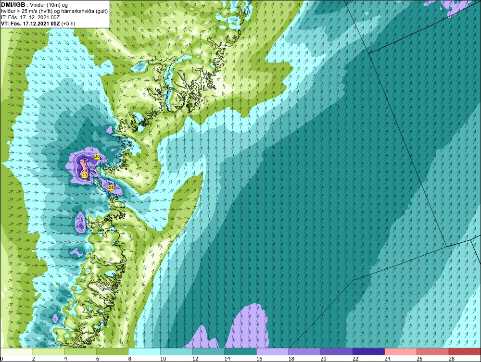Select the 16–18 m/s lavender legend swatch
481x362 pixels.
[272, 351]
